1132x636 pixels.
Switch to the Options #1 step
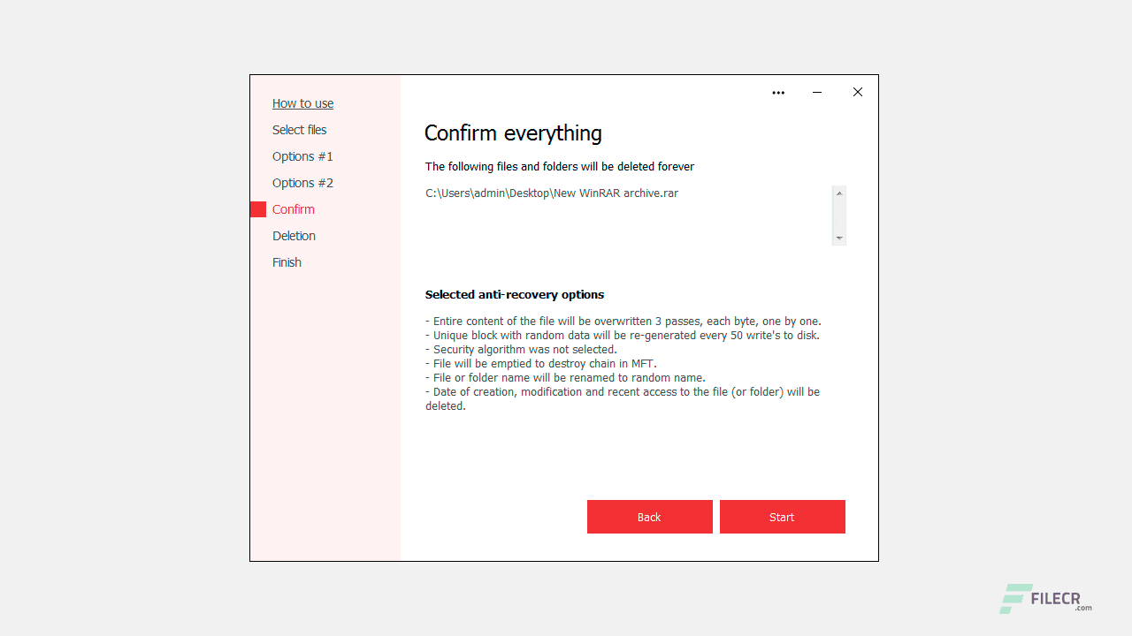pos(302,156)
